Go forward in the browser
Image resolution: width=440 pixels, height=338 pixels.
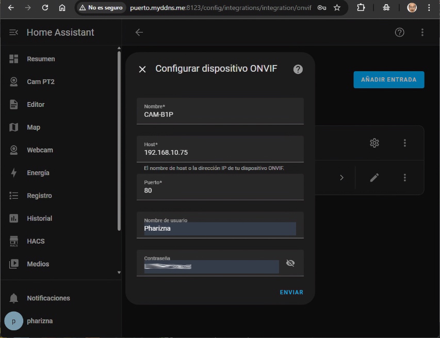click(28, 8)
